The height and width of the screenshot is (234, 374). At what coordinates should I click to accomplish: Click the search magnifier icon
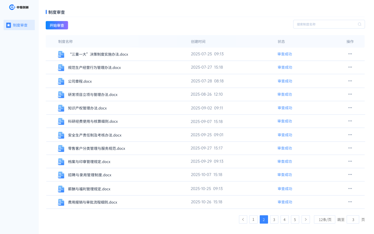click(x=359, y=24)
